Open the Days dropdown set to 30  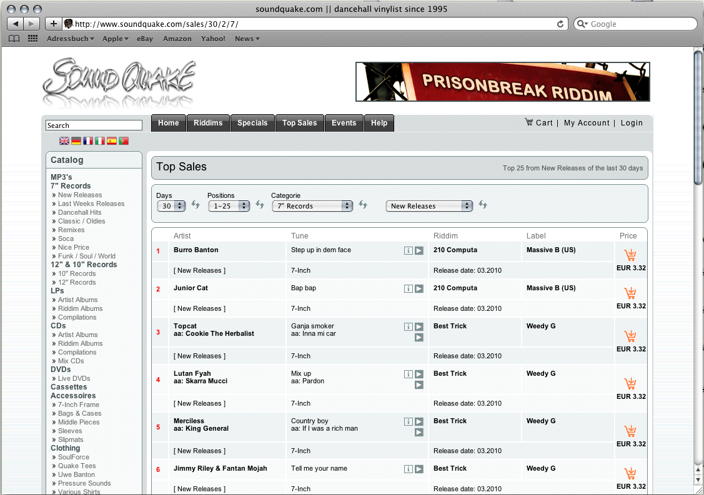click(x=171, y=206)
